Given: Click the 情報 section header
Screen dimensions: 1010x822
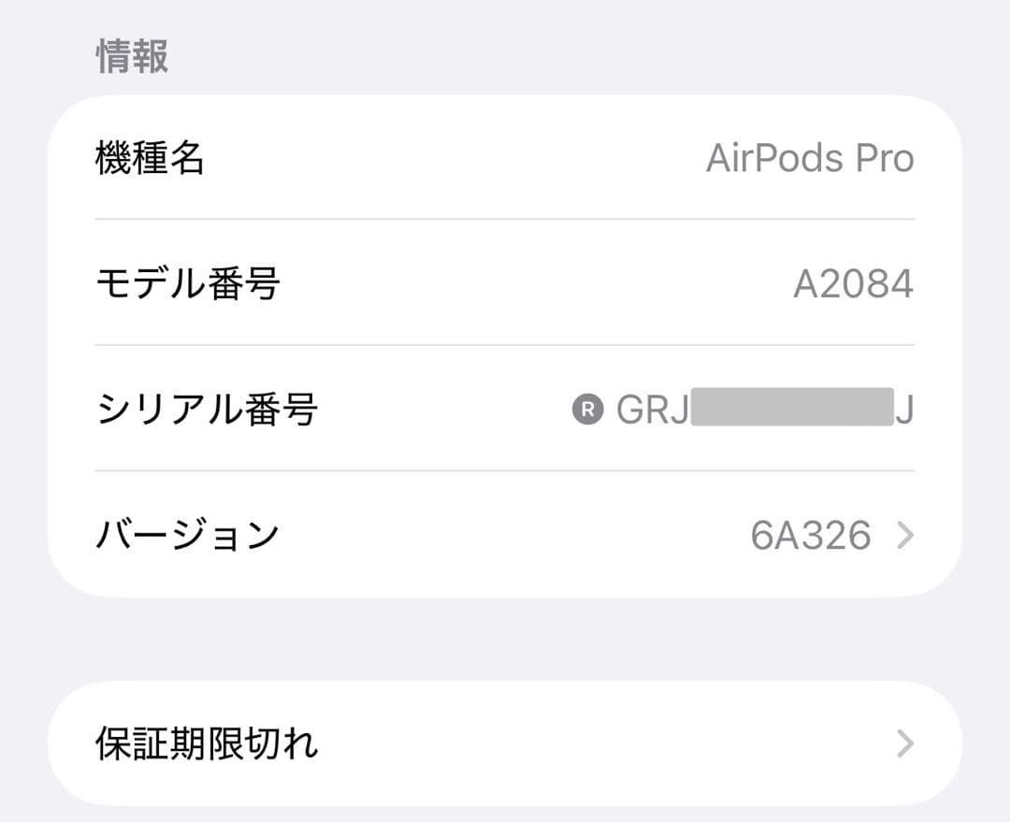Looking at the screenshot, I should pyautogui.click(x=133, y=56).
